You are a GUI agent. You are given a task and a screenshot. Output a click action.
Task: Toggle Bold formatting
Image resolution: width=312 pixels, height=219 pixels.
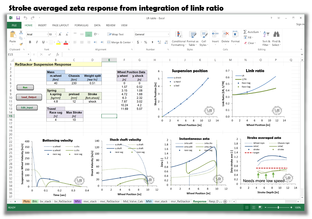pyautogui.click(x=30, y=42)
